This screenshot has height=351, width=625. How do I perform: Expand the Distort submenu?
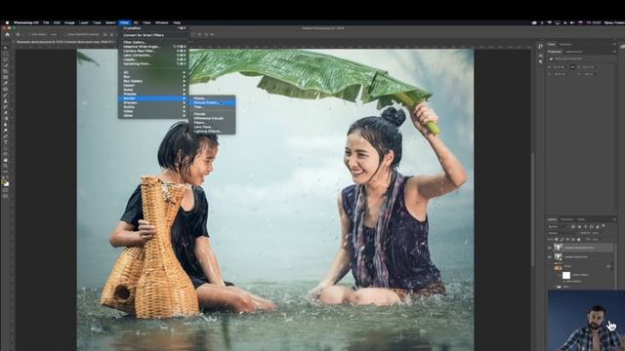[153, 86]
